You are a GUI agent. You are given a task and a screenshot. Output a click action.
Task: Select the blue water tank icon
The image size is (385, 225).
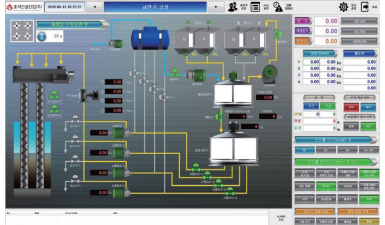click(150, 39)
